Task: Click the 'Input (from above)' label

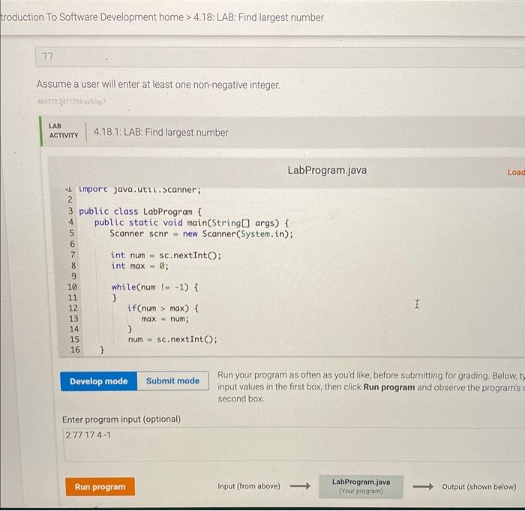Action: (x=249, y=486)
